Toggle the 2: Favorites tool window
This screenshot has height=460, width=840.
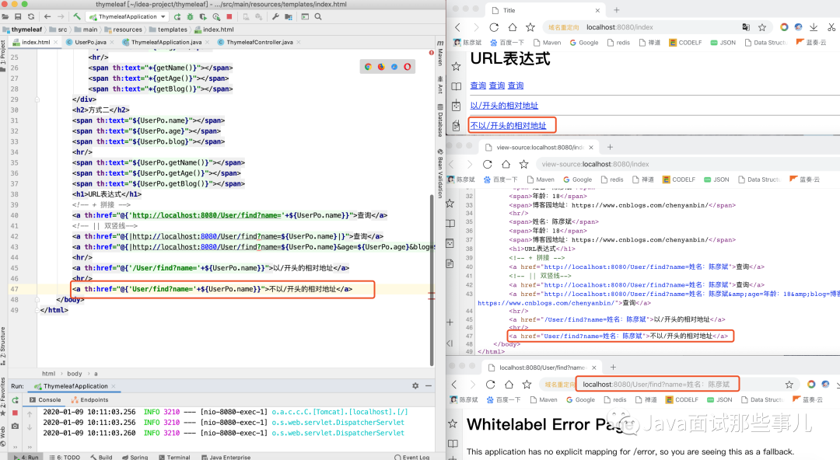(x=3, y=397)
